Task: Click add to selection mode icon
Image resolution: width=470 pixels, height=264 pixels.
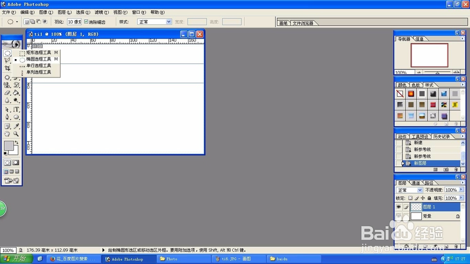Action: (32, 22)
